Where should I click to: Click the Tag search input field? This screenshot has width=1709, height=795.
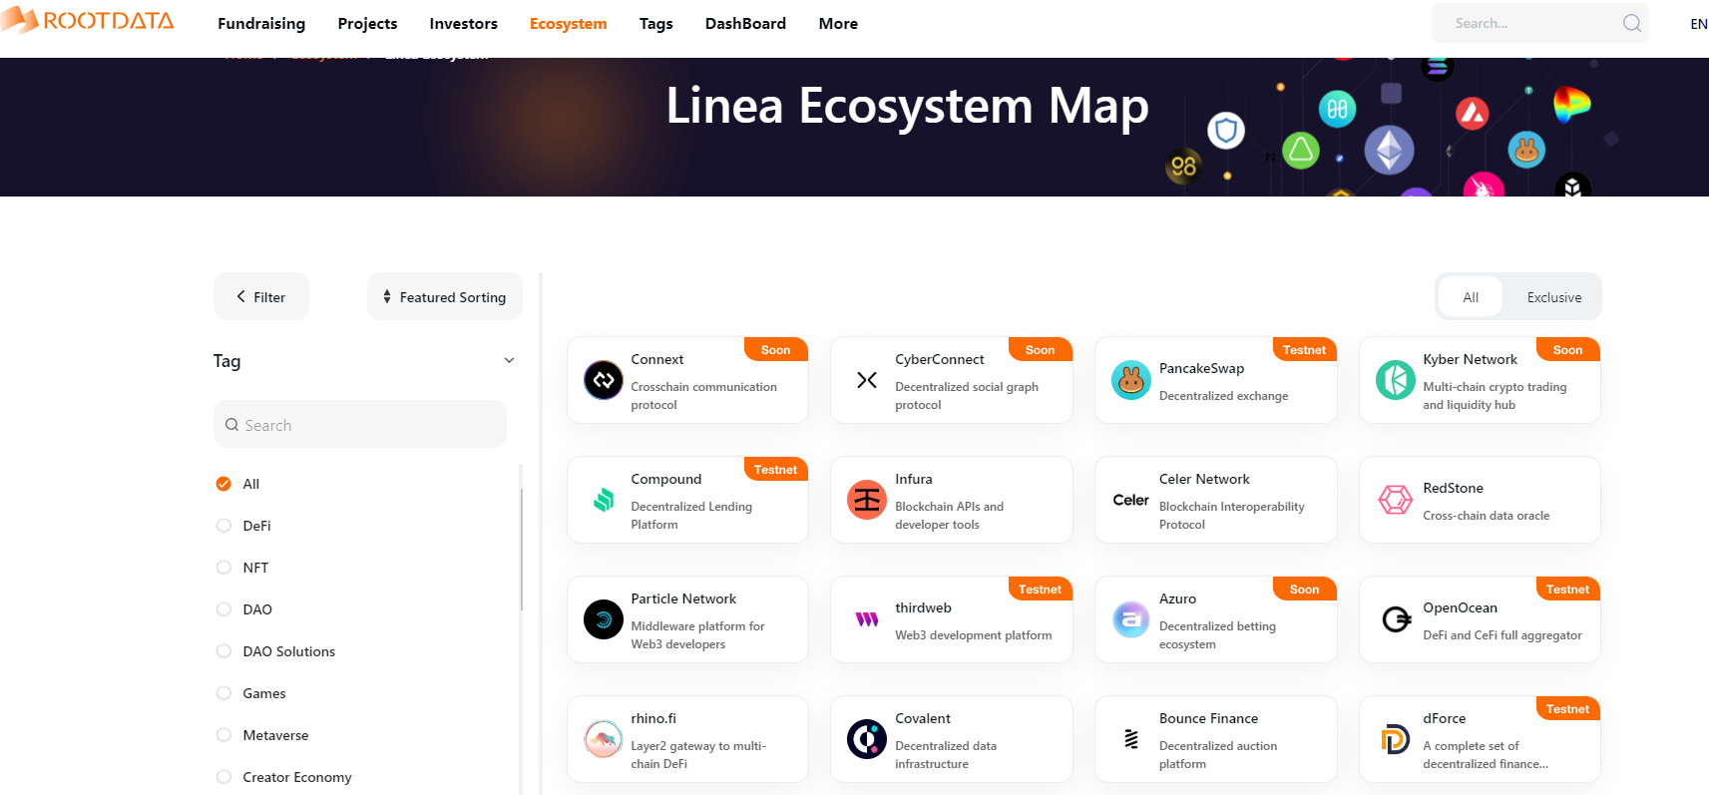360,424
